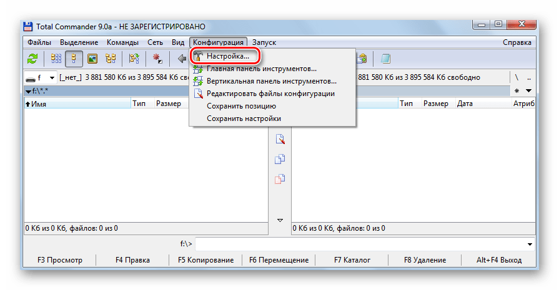Click the Alt+F4 Выход button
559x290 pixels.
point(499,260)
